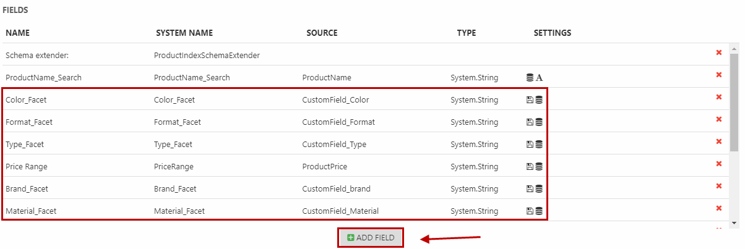Screen dimensions: 745x249
Task: Click the scrollbar down arrow
Action: point(734,222)
